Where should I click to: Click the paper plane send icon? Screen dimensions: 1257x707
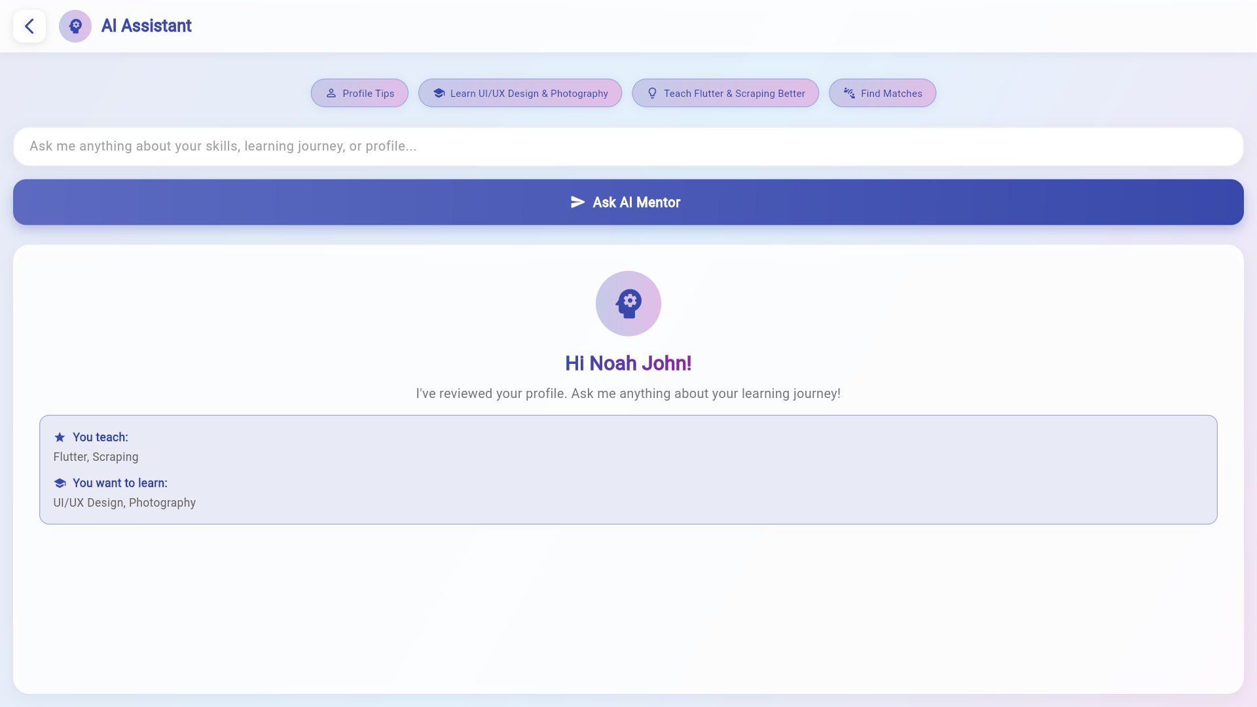(x=577, y=202)
